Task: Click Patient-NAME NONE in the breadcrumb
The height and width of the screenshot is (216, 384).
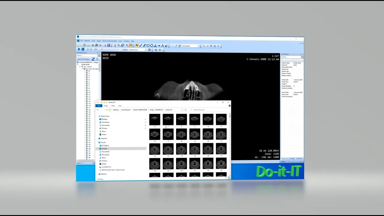Action: coord(140,110)
